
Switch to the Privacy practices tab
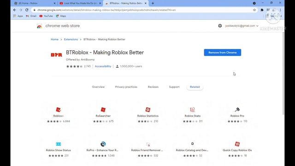click(126, 87)
